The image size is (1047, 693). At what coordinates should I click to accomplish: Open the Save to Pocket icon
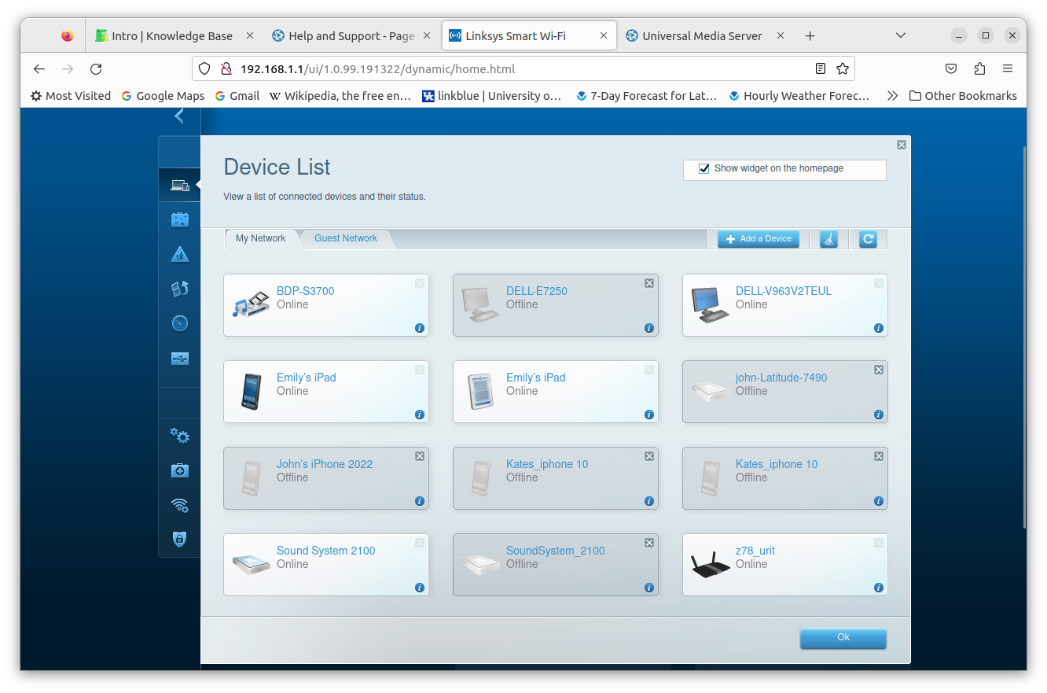point(951,68)
